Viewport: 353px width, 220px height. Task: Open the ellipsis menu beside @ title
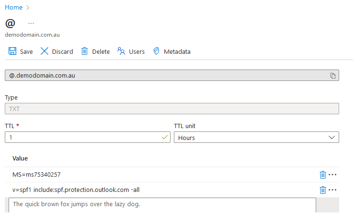click(x=31, y=23)
